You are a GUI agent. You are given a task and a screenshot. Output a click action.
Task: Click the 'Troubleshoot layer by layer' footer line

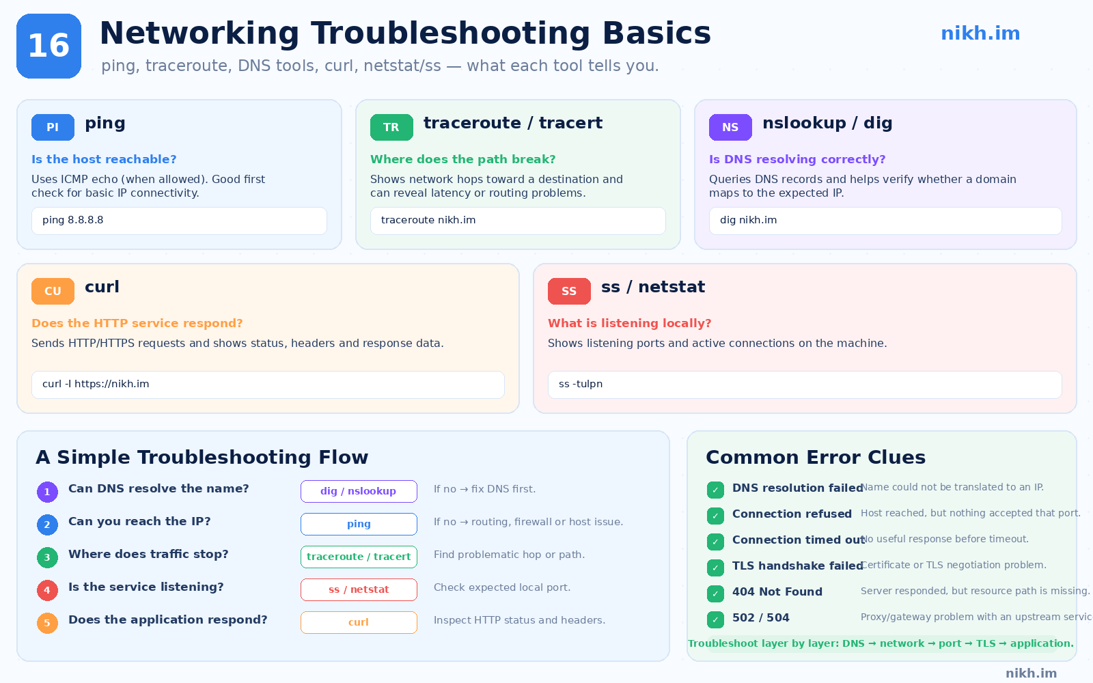pyautogui.click(x=881, y=643)
